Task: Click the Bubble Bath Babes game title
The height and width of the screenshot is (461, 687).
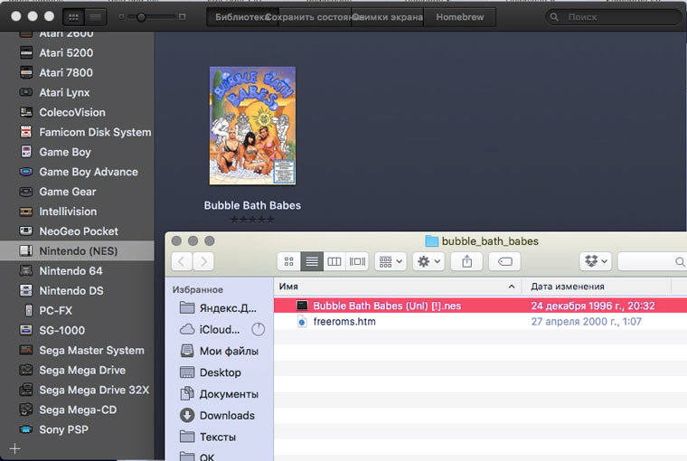Action: pos(252,205)
